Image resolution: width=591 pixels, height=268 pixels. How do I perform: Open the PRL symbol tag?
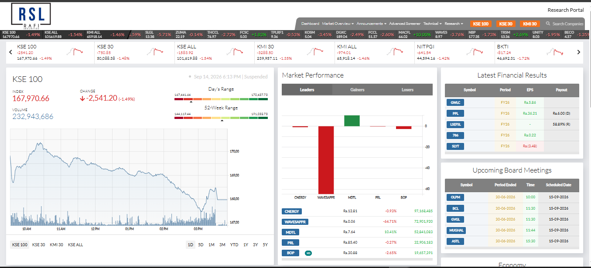pyautogui.click(x=290, y=242)
